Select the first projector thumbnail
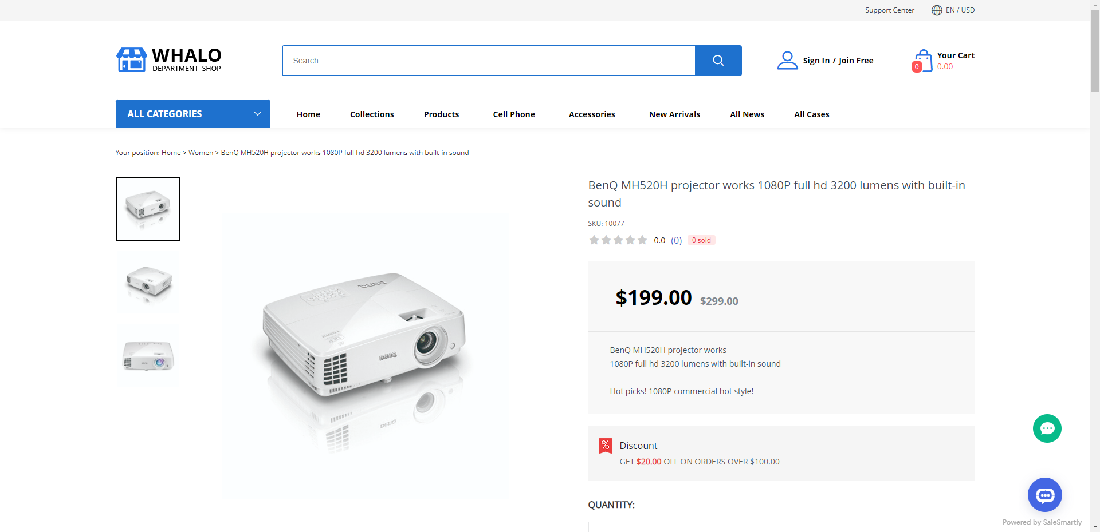 click(x=148, y=209)
